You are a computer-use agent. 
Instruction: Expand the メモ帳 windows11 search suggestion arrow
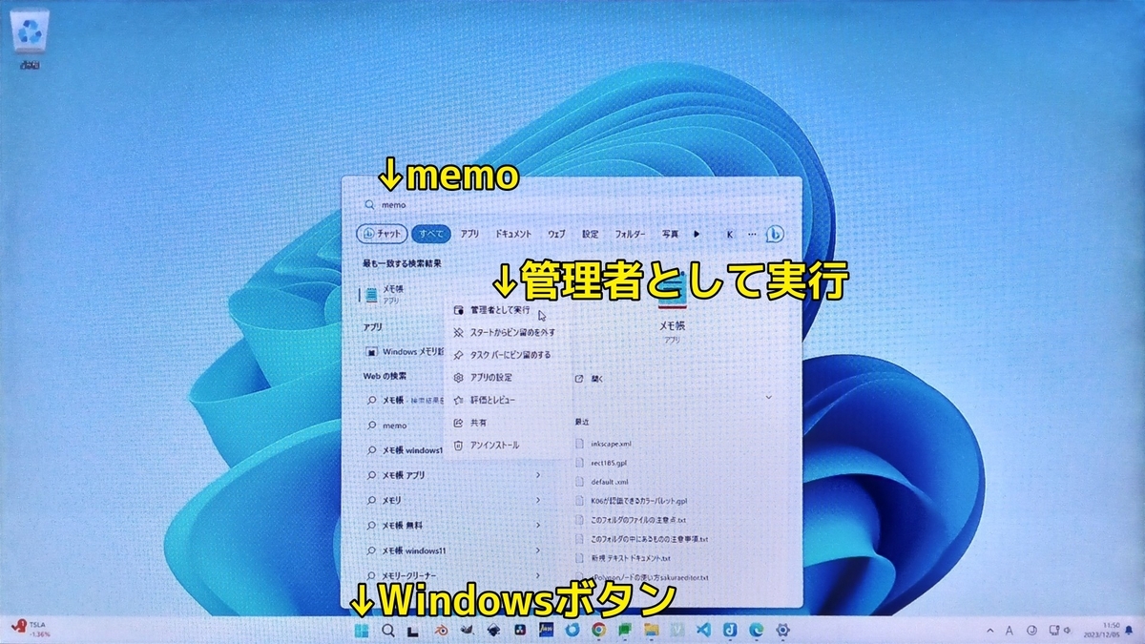[x=539, y=551]
